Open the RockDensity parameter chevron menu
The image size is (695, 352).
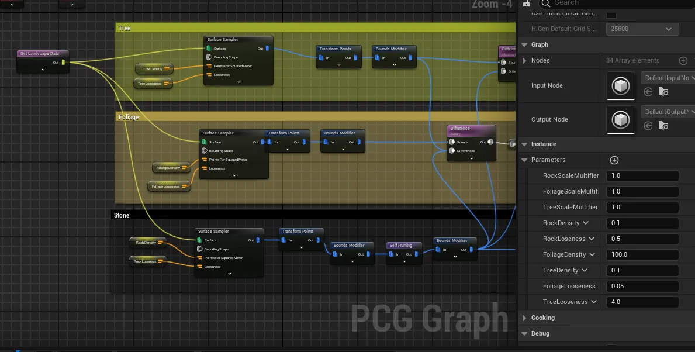[x=586, y=223]
